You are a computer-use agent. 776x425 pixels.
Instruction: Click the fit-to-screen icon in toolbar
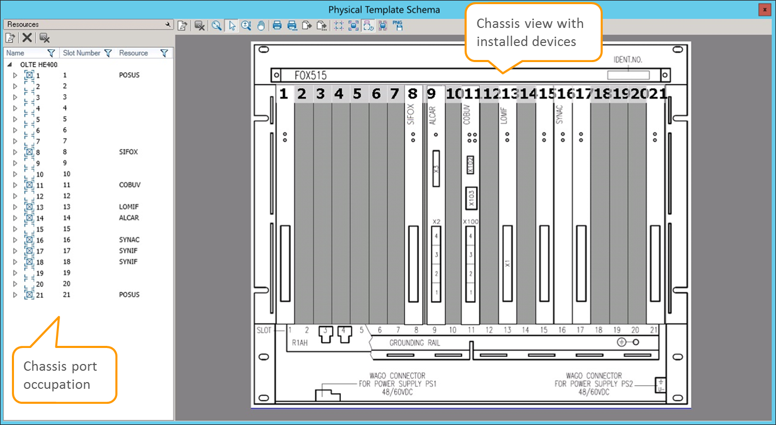pyautogui.click(x=353, y=25)
